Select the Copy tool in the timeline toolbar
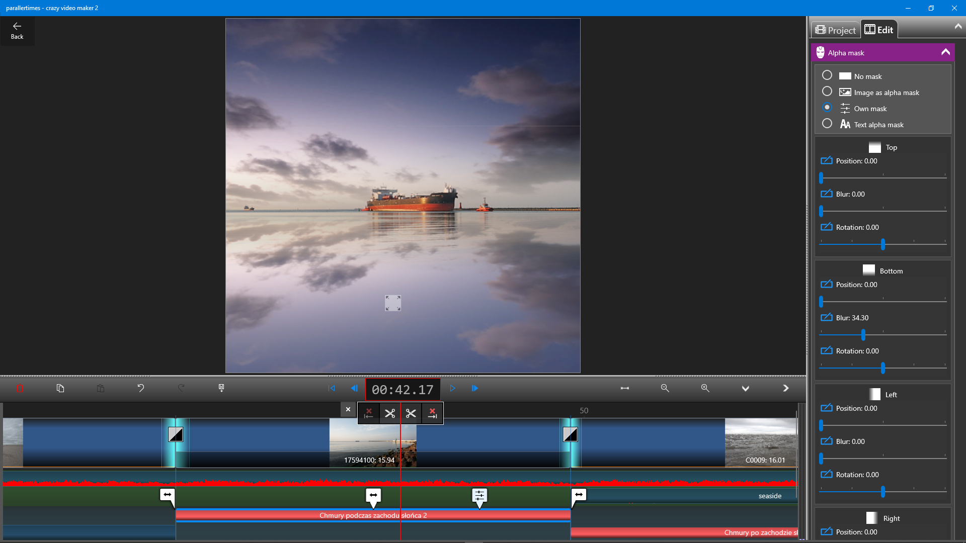The image size is (966, 543). [x=61, y=388]
